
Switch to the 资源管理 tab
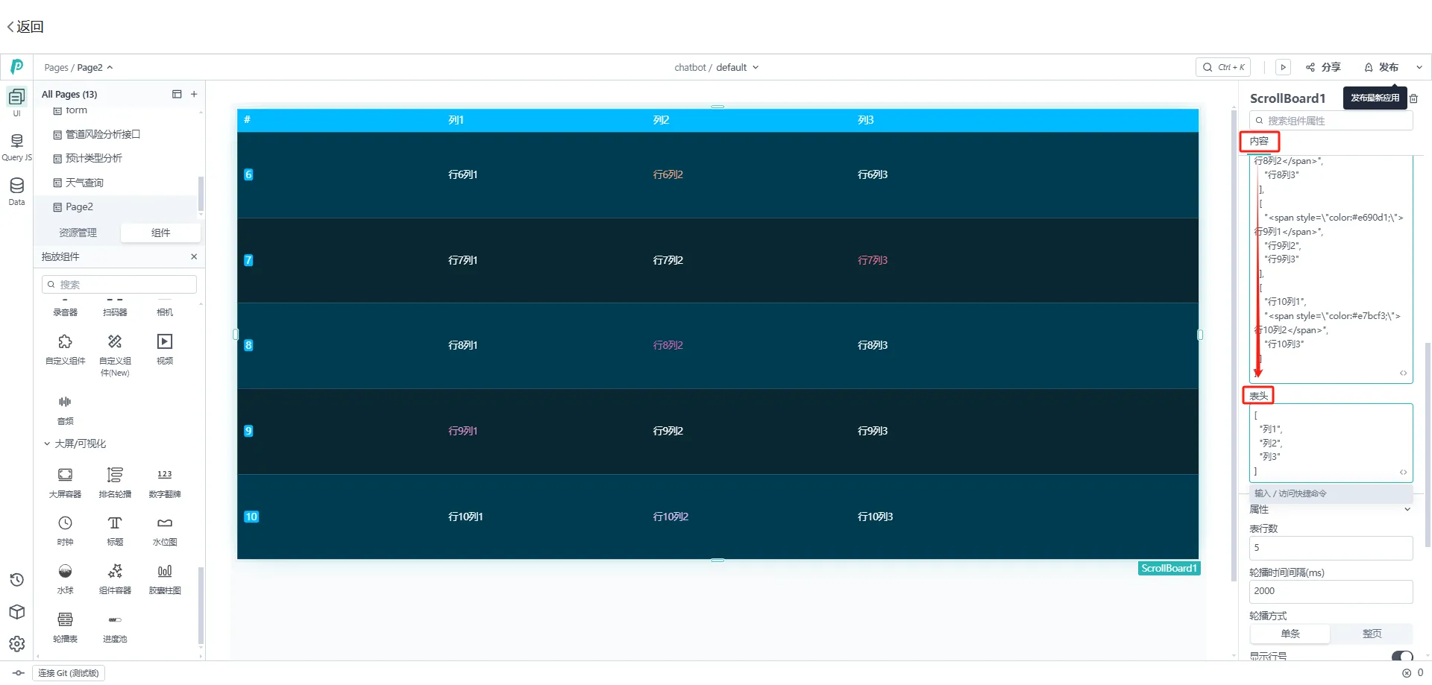click(x=78, y=233)
